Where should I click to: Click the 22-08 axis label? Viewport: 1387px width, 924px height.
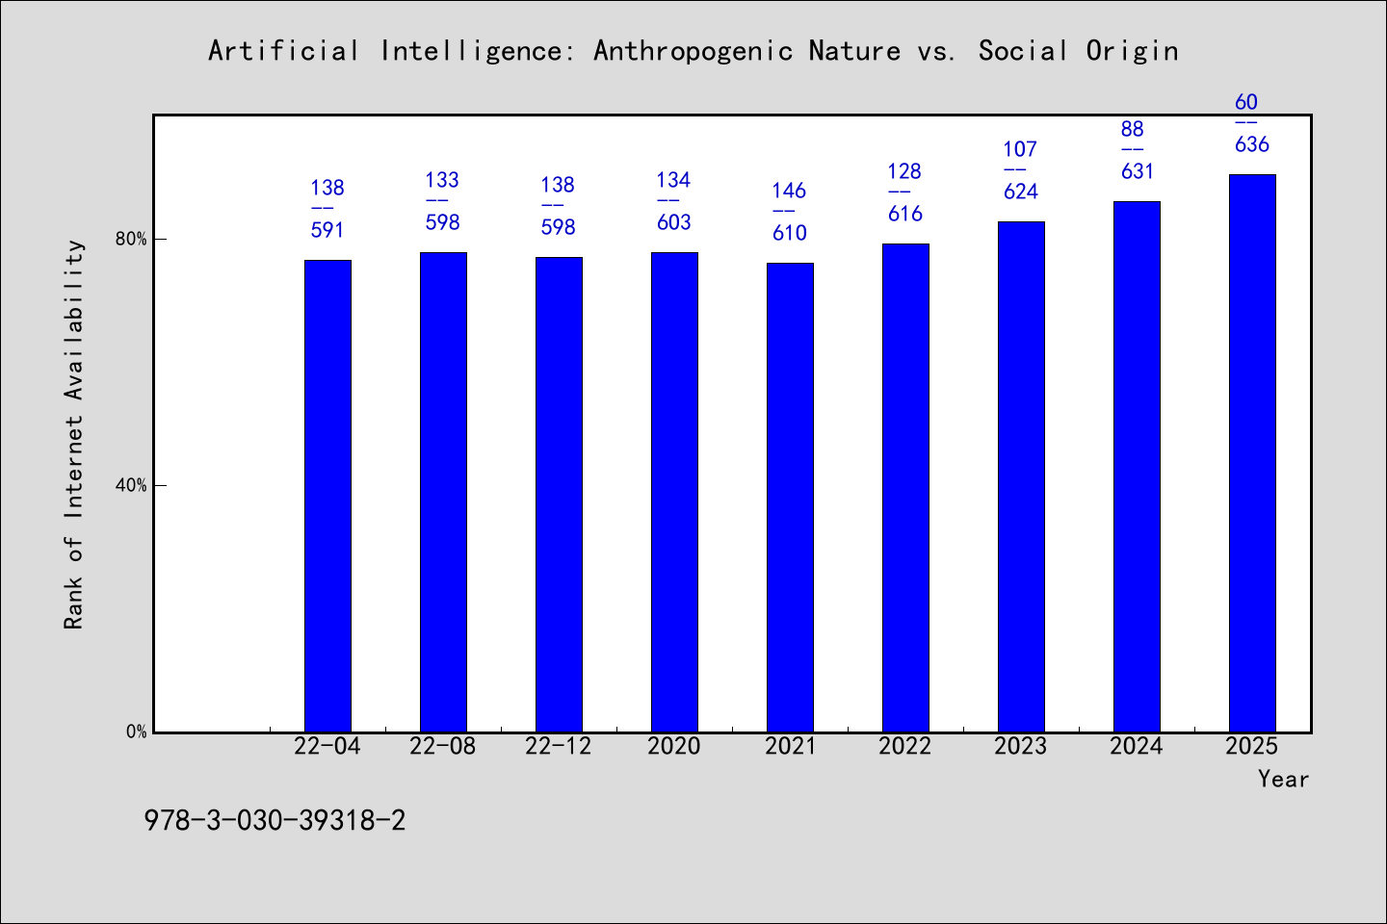pos(443,746)
